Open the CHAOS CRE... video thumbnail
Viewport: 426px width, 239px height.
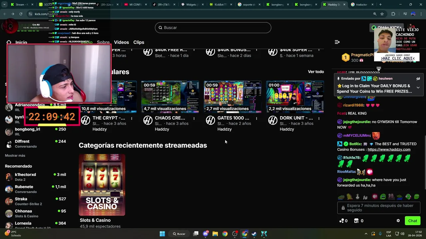click(170, 97)
